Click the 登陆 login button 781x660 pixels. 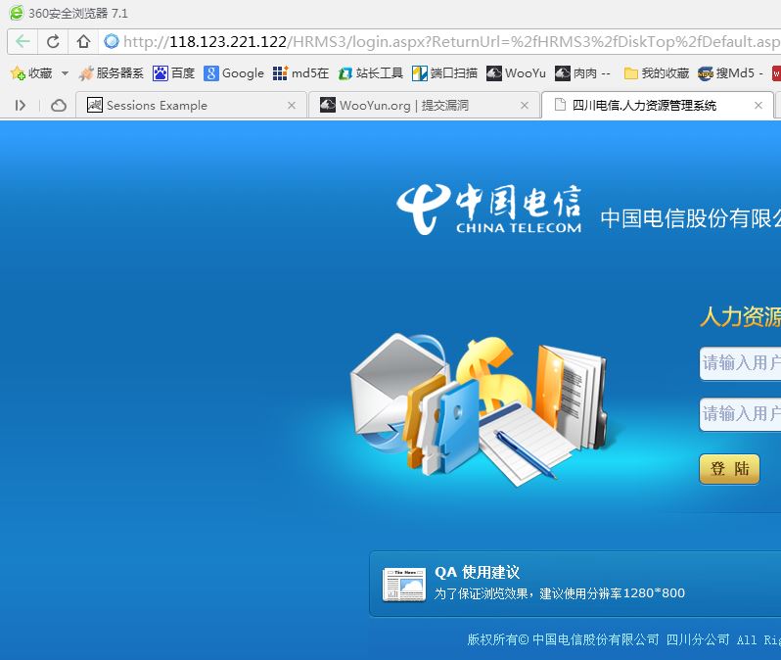[x=729, y=469]
